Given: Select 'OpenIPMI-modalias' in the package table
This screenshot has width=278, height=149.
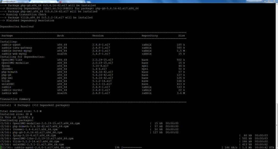Looking at the screenshot, I should point(15,63).
